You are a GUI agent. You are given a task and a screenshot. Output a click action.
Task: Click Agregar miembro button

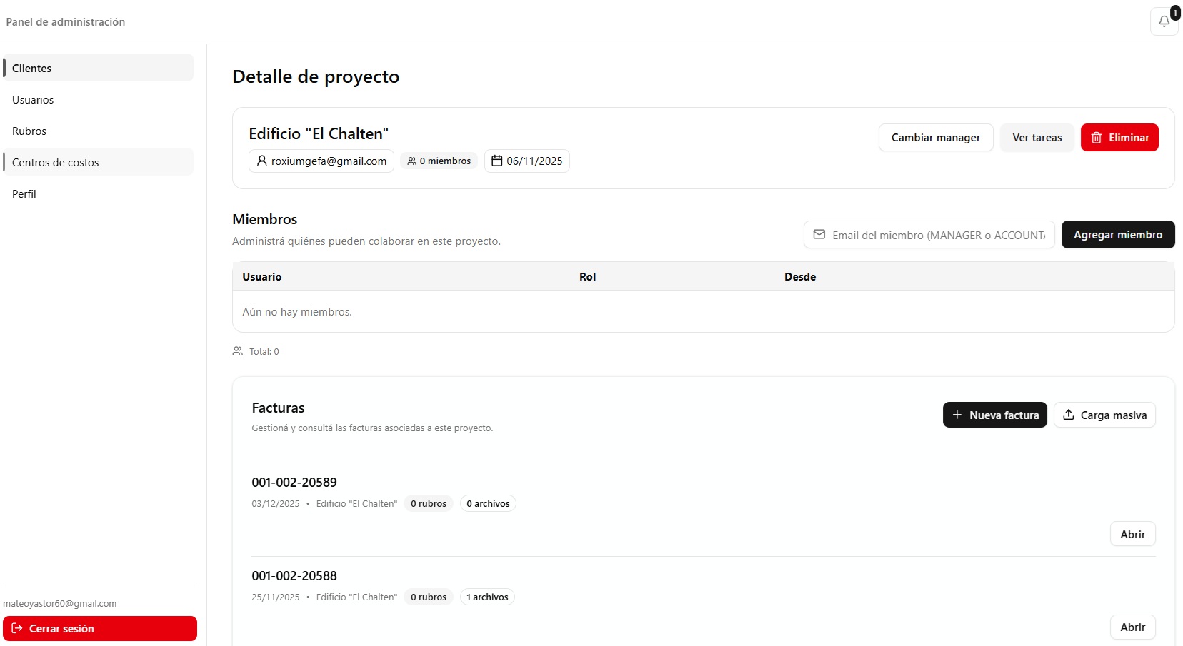tap(1118, 234)
